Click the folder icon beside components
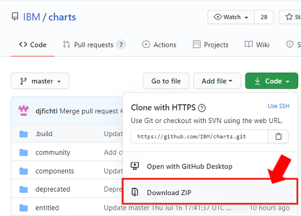The image size is (301, 216). pyautogui.click(x=24, y=171)
